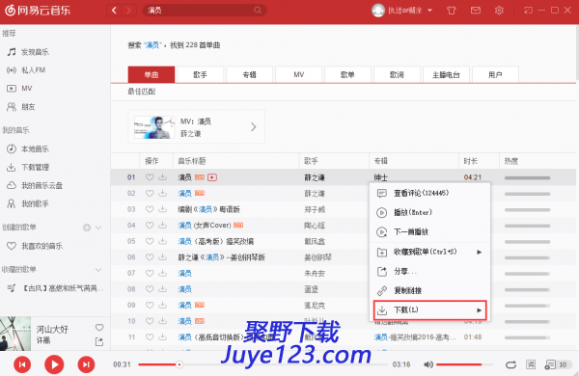
Task: Open 我的歌手 in sidebar
Action: 28,203
